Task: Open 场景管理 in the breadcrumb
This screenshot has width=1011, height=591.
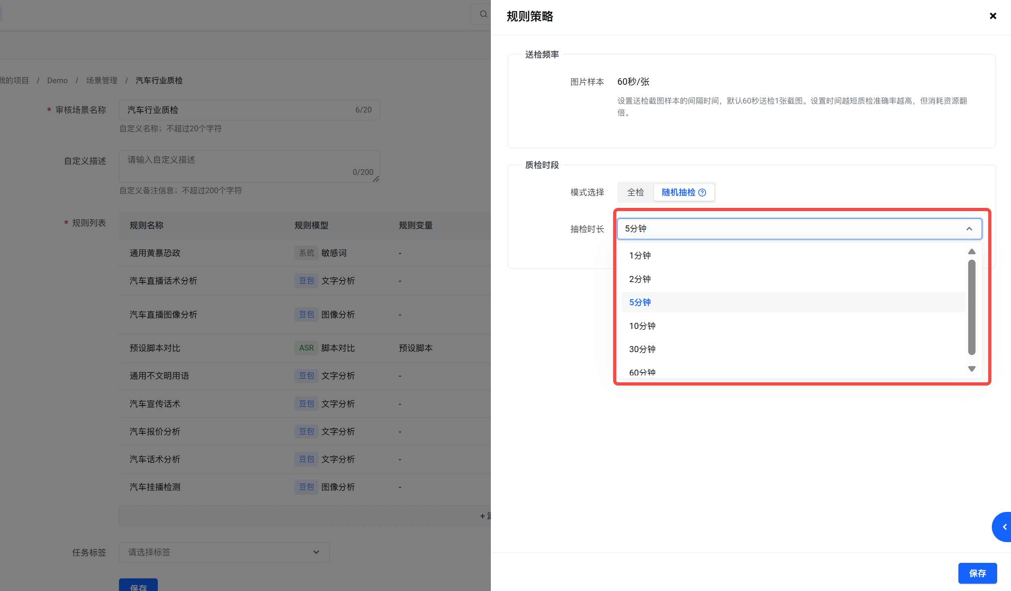Action: (102, 81)
